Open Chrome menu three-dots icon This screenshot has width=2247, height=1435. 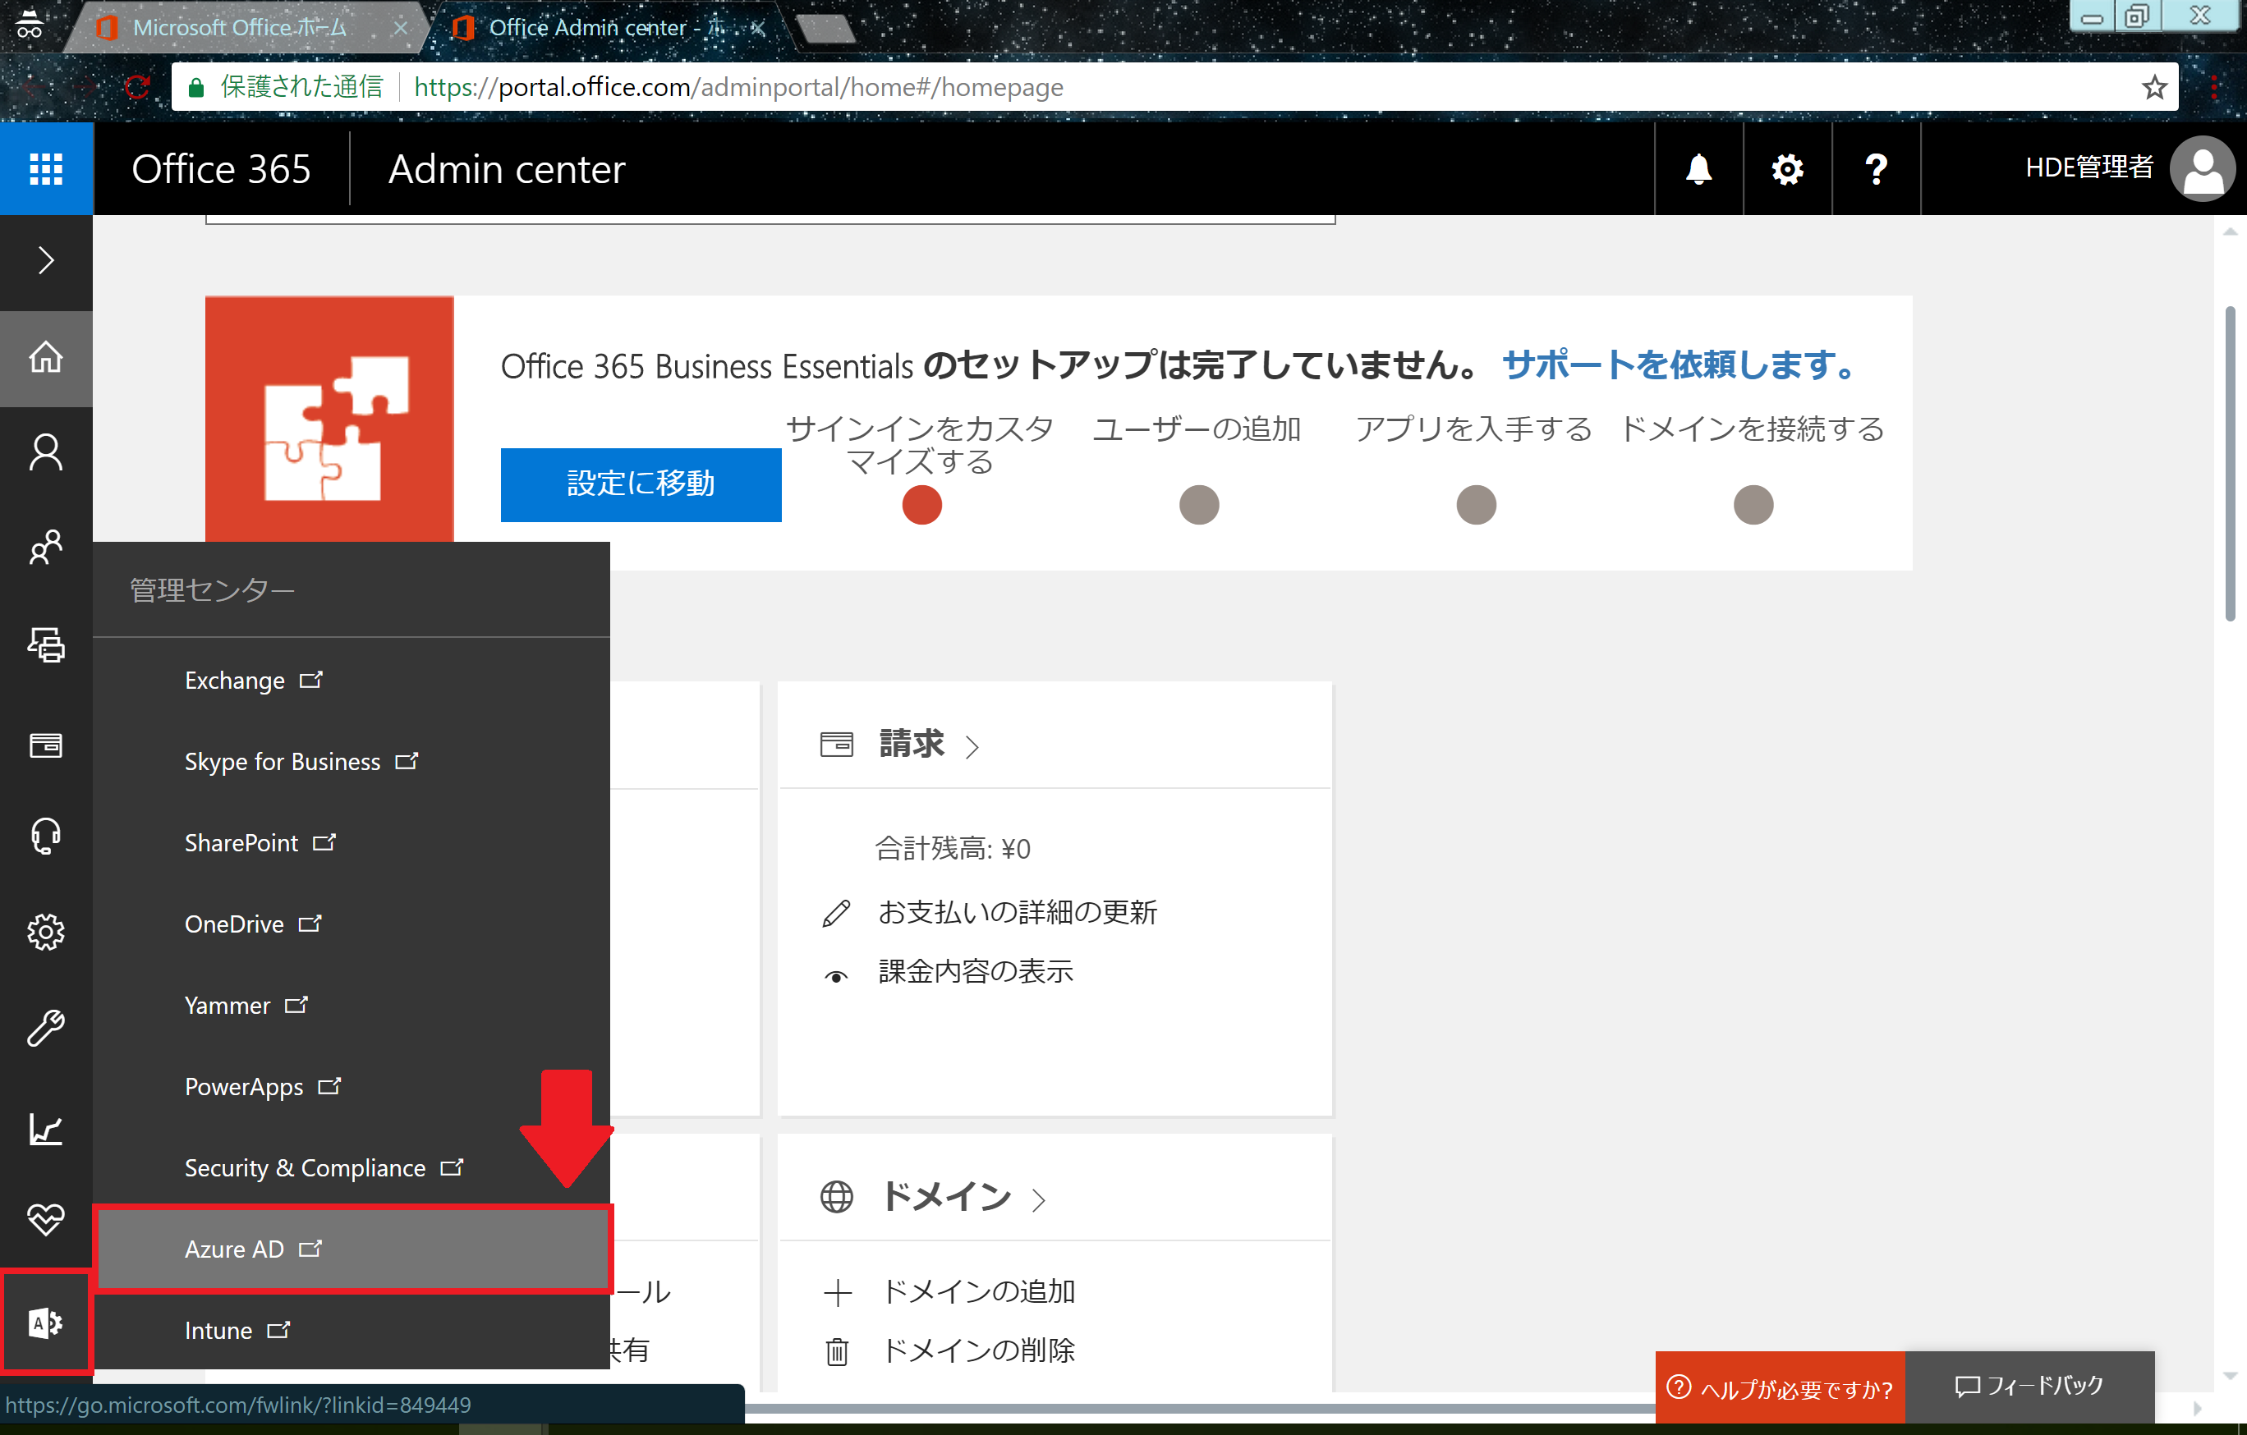[2214, 87]
